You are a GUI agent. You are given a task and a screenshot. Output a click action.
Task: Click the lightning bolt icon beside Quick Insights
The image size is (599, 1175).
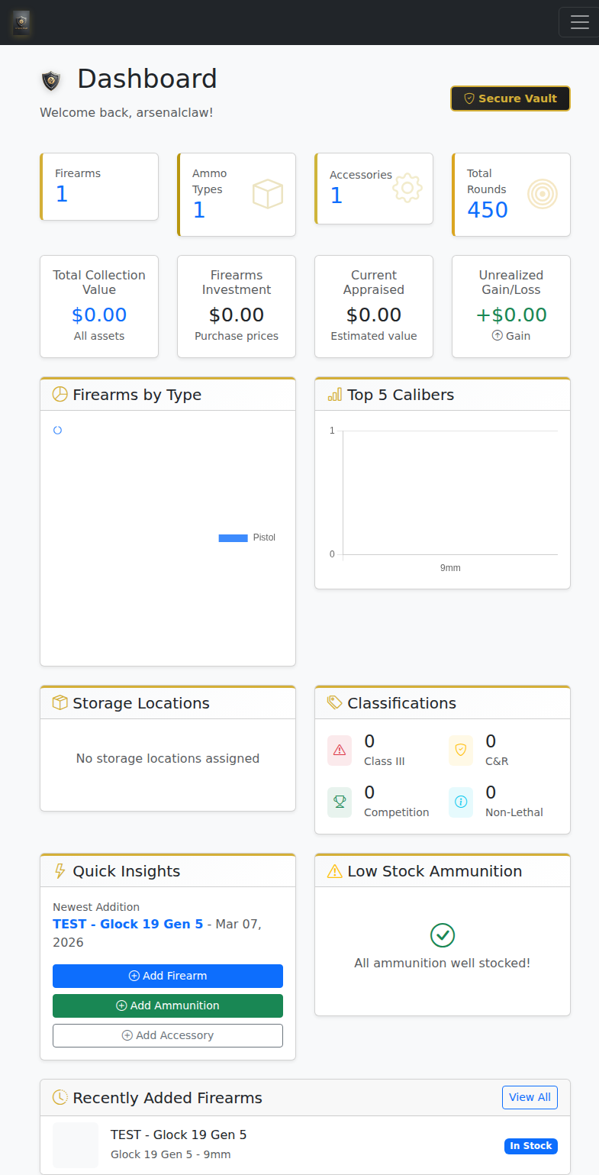59,870
